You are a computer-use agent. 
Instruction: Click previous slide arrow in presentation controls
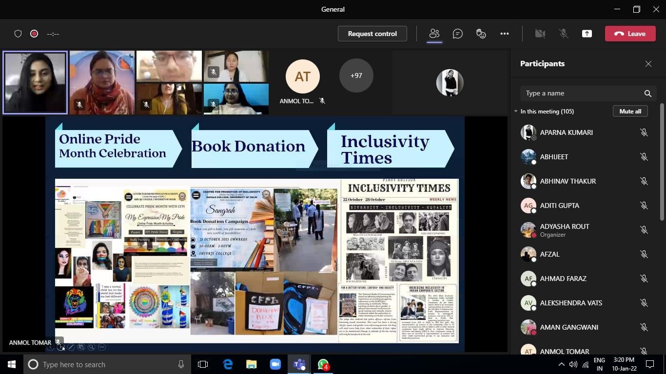tap(51, 347)
